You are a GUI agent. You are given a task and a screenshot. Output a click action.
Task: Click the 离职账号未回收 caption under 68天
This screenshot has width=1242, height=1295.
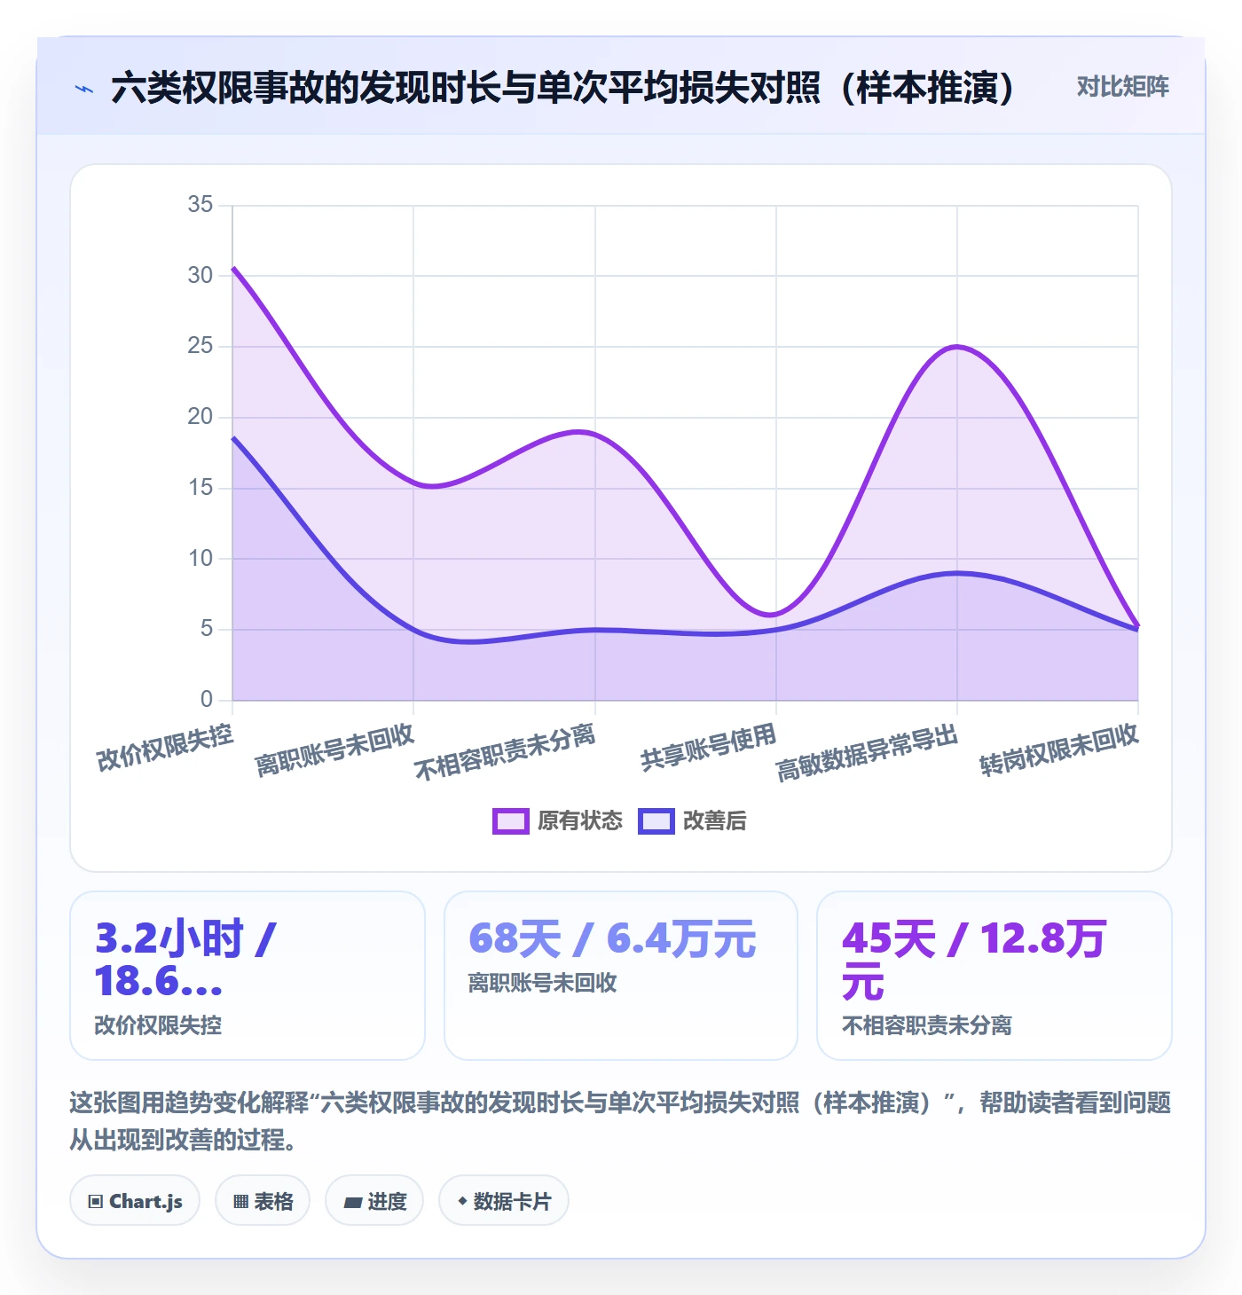coord(542,983)
